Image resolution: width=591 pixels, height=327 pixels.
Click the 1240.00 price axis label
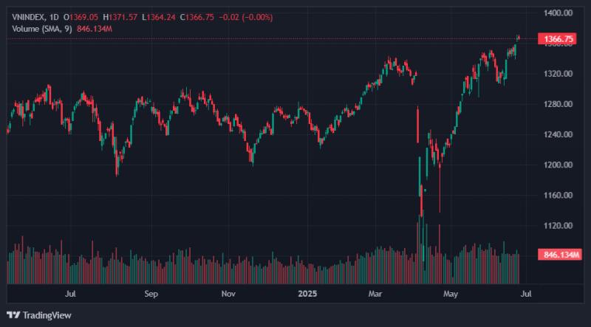558,134
